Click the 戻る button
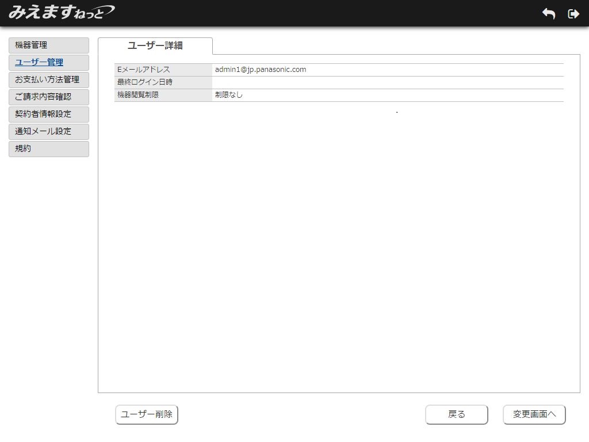The image size is (589, 442). 457,414
